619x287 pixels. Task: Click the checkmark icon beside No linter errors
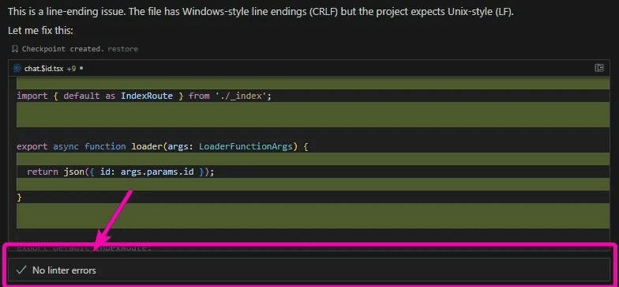click(21, 270)
